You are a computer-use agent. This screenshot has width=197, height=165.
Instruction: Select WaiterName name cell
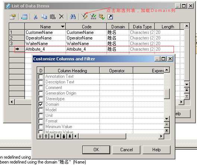point(45,44)
